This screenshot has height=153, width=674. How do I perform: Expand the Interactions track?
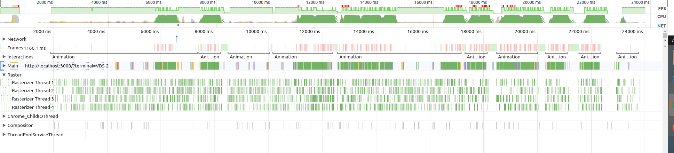click(4, 57)
